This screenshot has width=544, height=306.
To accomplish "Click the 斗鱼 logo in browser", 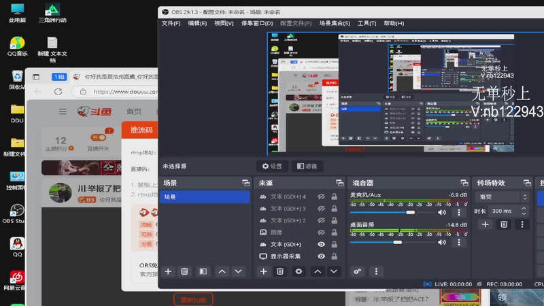I will pyautogui.click(x=95, y=112).
